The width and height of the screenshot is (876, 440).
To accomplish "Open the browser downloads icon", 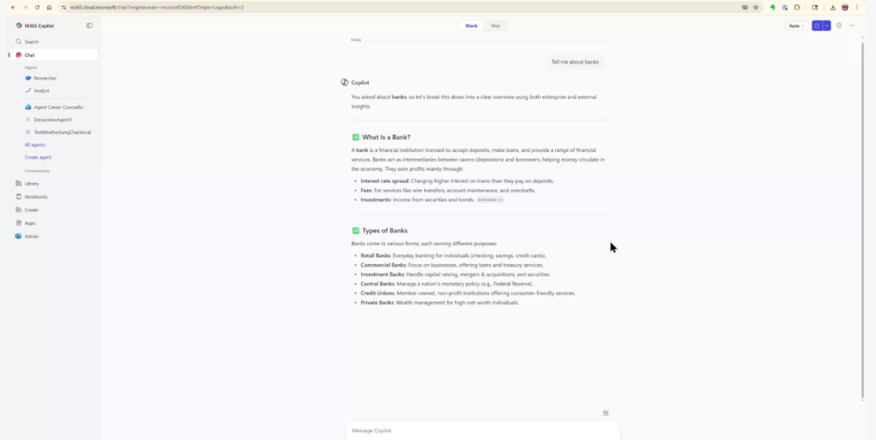I will point(832,7).
